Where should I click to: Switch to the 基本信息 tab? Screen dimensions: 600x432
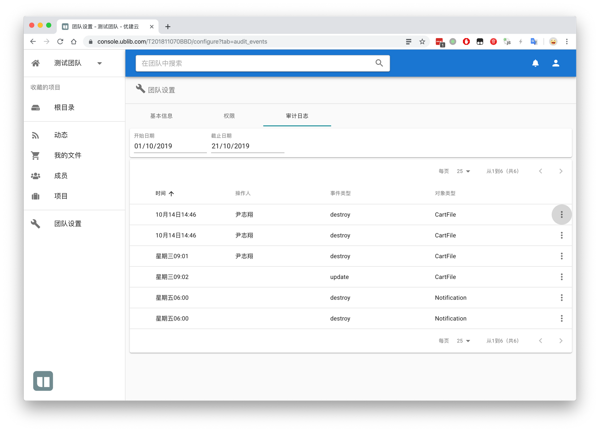coord(161,116)
